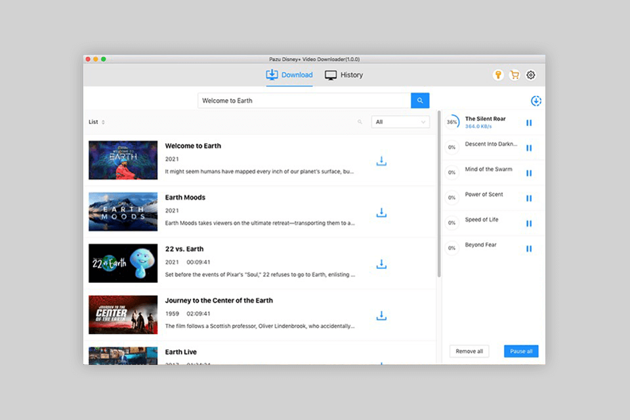Open the shopping cart icon
Viewport: 630px width, 420px height.
pyautogui.click(x=514, y=75)
